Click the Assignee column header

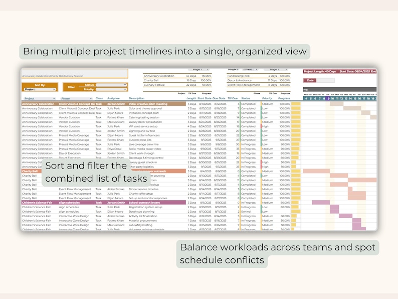click(x=113, y=98)
